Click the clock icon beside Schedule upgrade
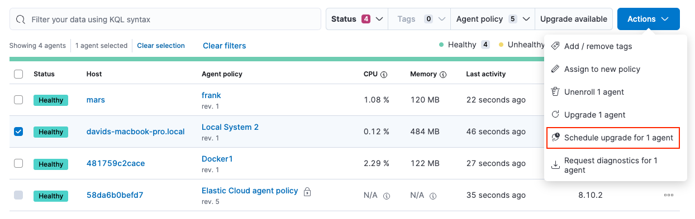695x219 pixels. [555, 138]
